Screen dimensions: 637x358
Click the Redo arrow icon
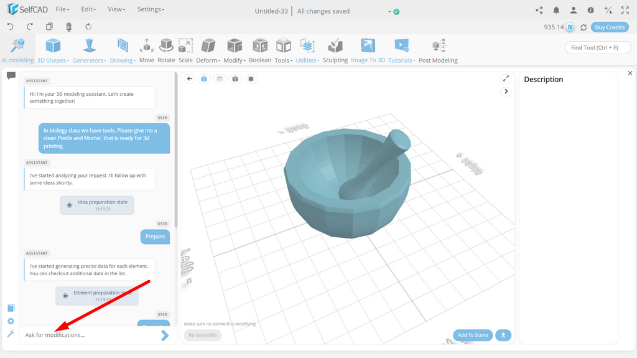click(30, 27)
